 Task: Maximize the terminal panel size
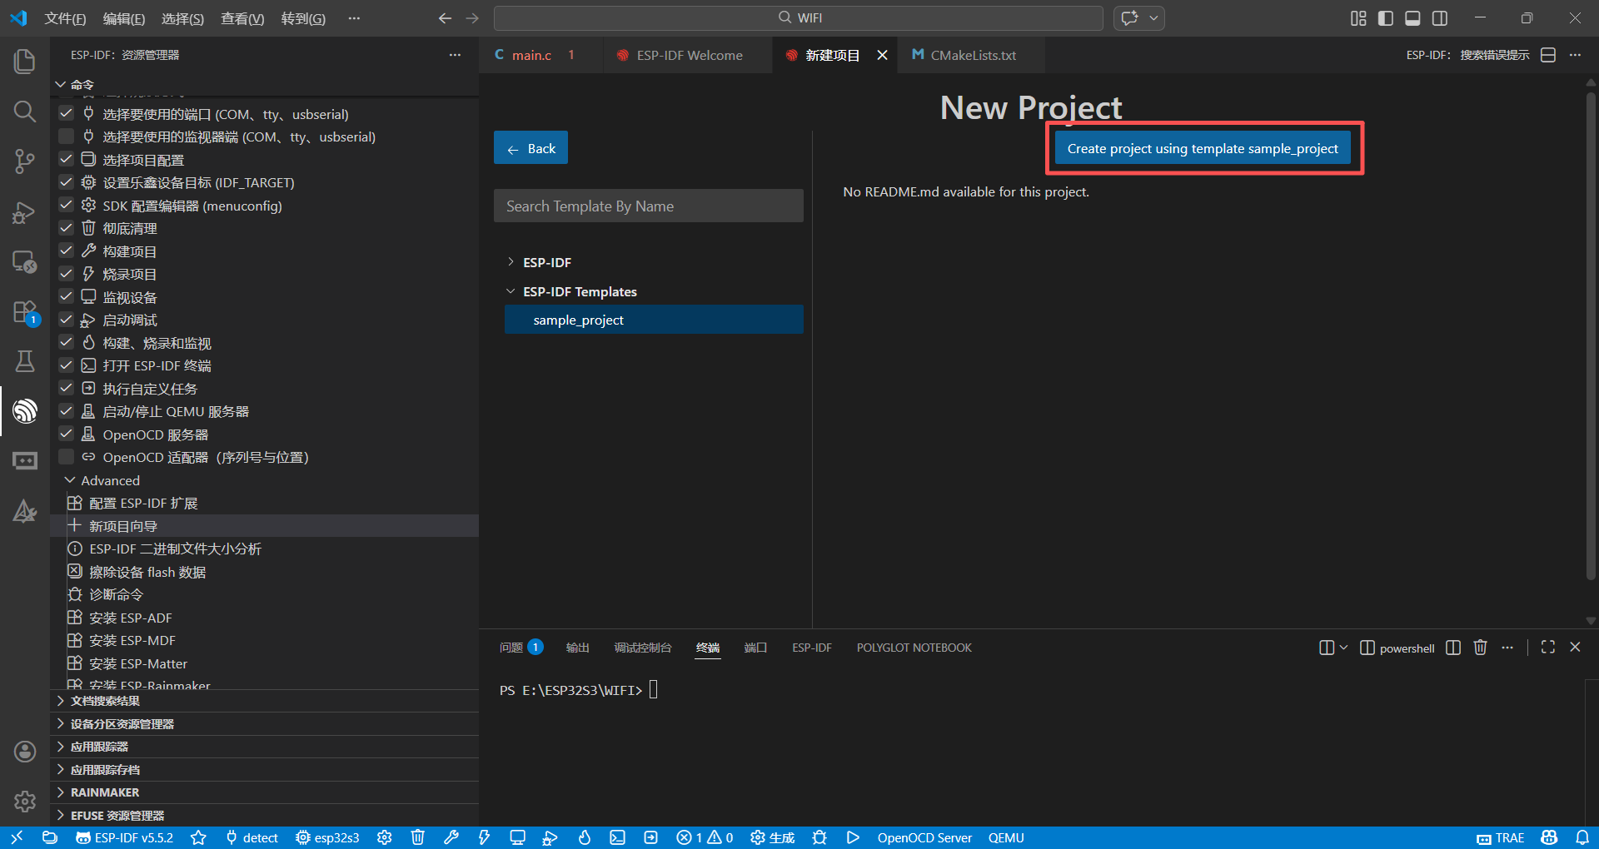(x=1548, y=647)
